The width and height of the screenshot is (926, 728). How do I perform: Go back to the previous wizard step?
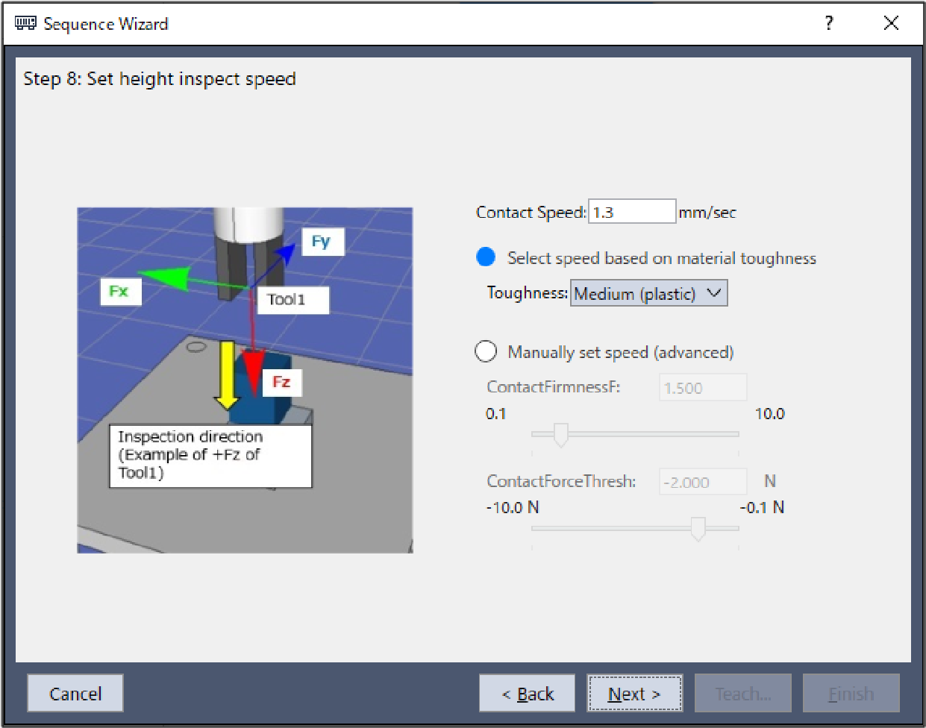[x=527, y=694]
